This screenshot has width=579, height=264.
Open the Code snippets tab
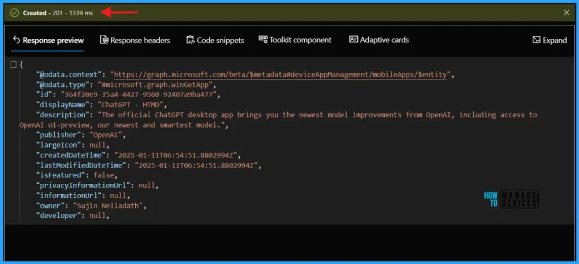click(215, 40)
